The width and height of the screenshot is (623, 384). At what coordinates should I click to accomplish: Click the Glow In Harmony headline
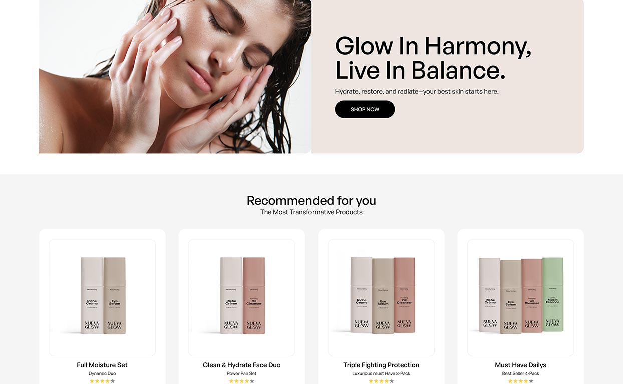point(433,58)
